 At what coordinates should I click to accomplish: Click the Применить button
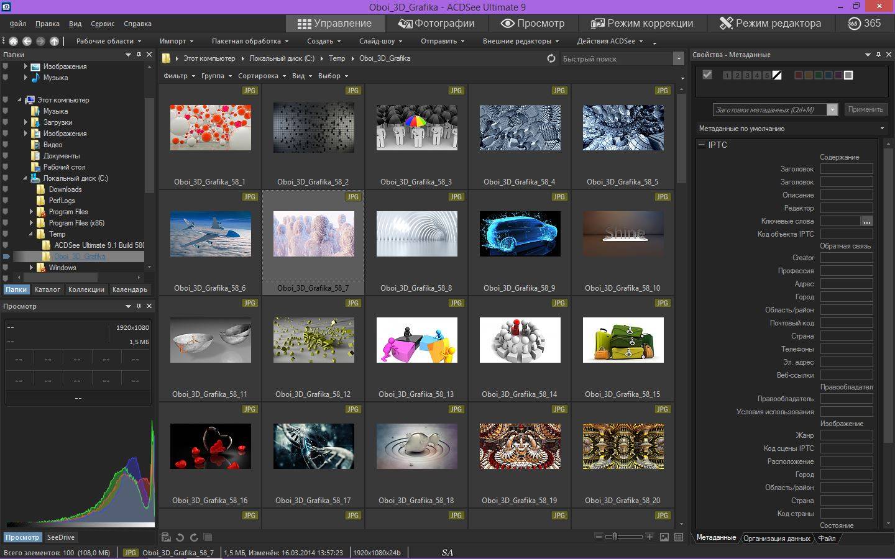point(865,109)
